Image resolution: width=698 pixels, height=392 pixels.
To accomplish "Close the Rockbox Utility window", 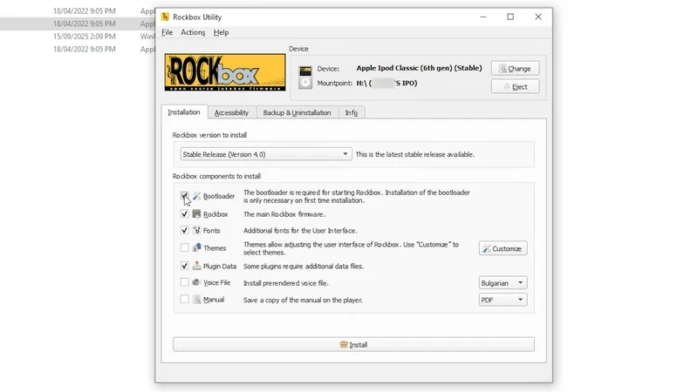I will coord(538,17).
